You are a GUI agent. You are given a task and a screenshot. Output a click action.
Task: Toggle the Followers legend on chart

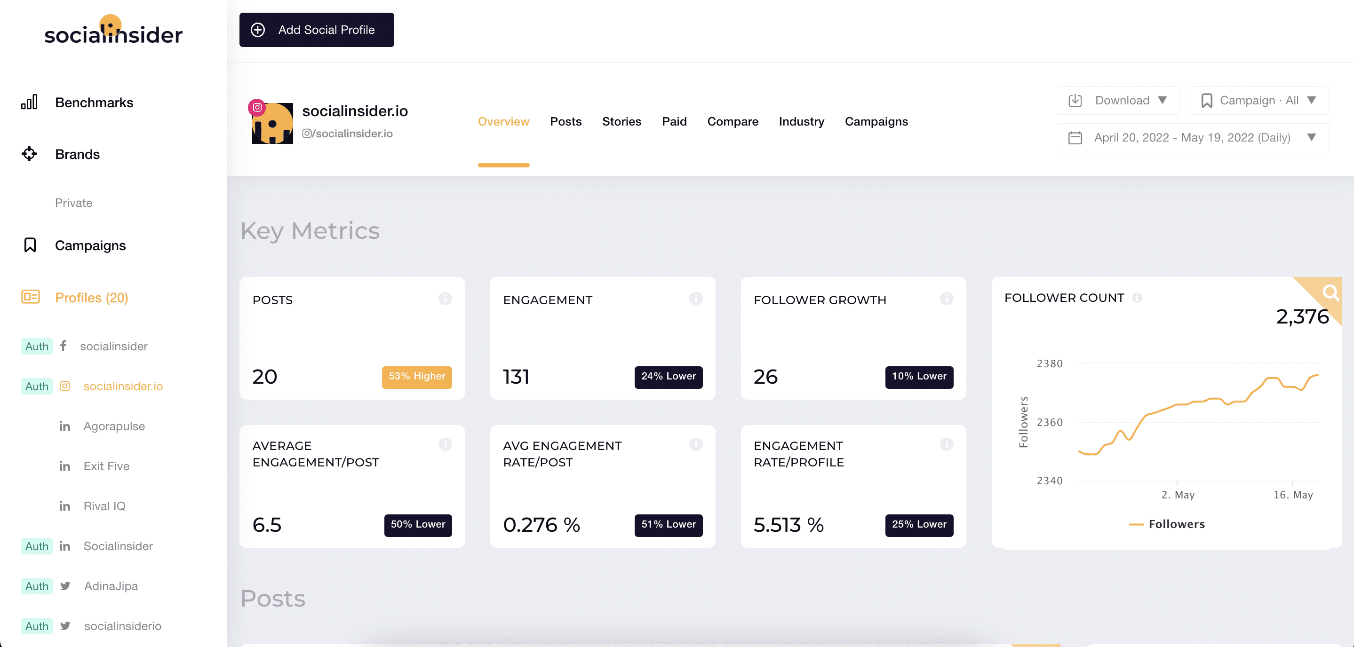tap(1167, 524)
